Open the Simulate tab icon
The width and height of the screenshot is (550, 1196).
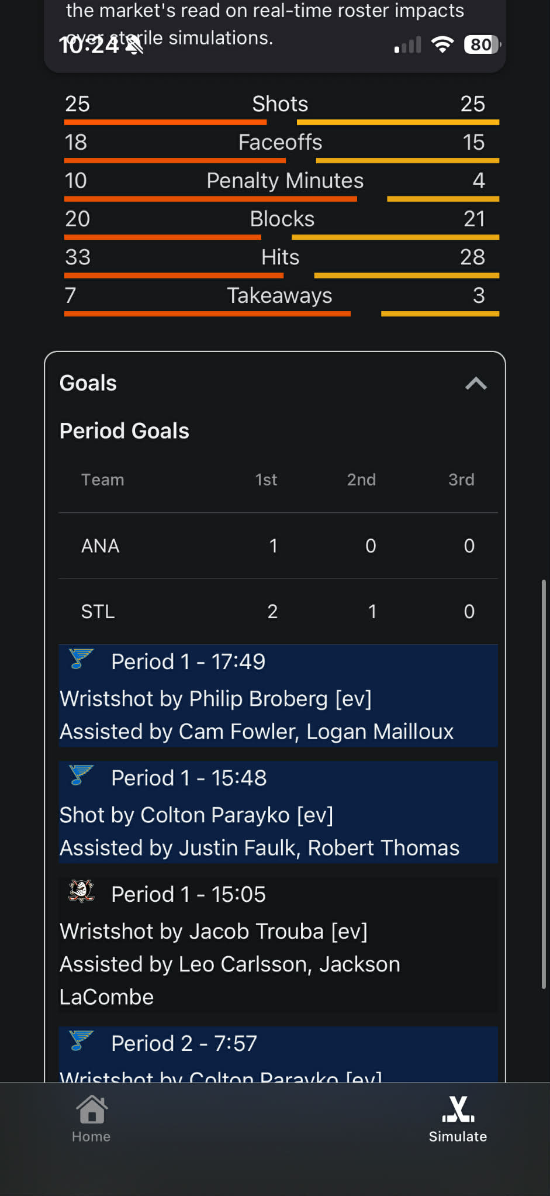(x=458, y=1109)
